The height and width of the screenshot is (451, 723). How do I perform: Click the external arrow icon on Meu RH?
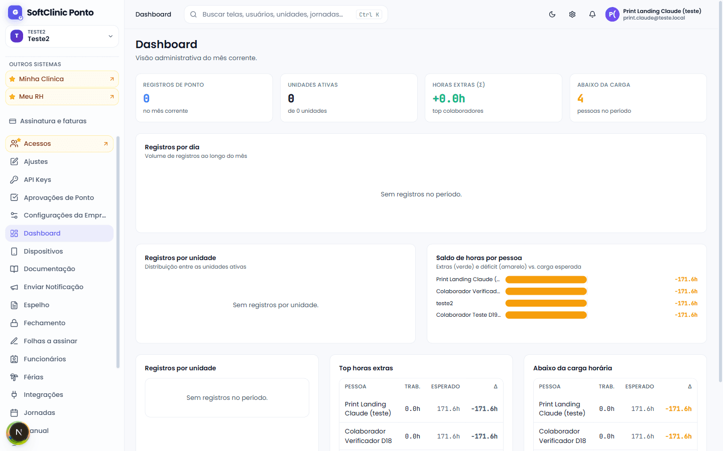(112, 97)
